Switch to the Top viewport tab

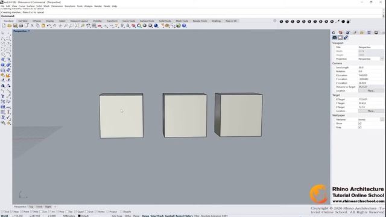pos(31,207)
